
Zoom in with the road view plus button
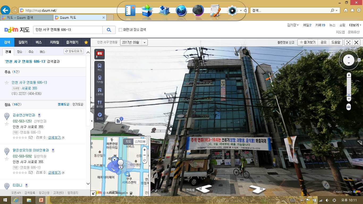(349, 75)
